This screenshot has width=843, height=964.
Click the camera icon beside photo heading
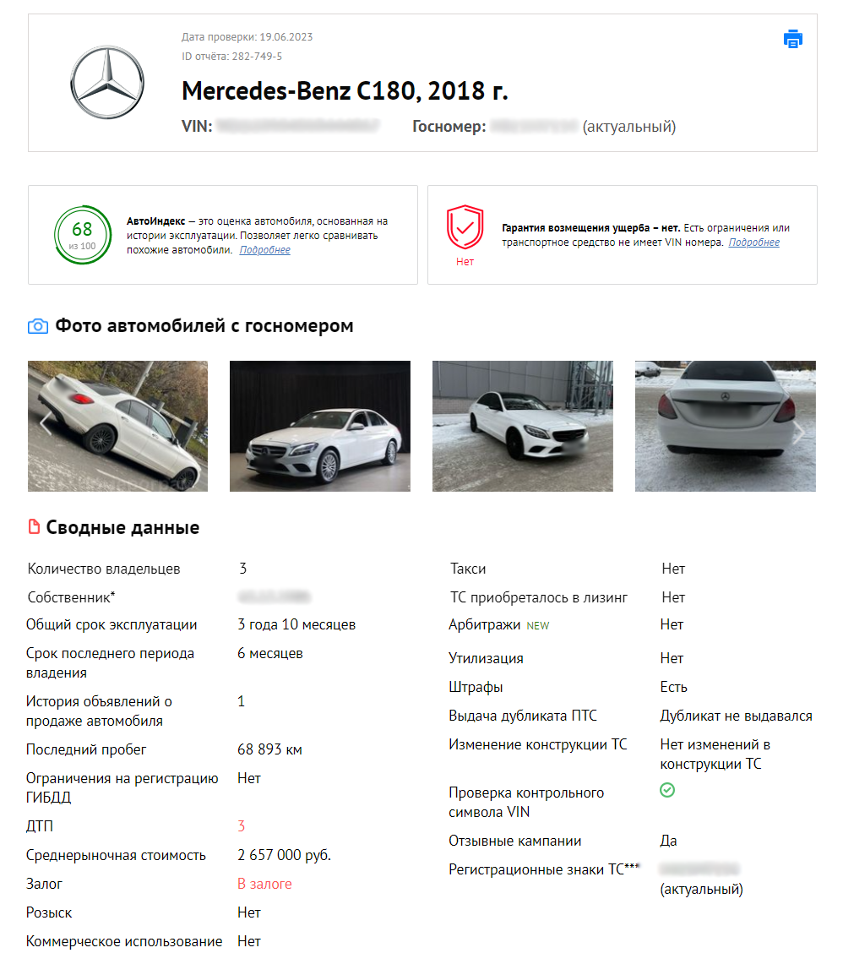pyautogui.click(x=37, y=326)
